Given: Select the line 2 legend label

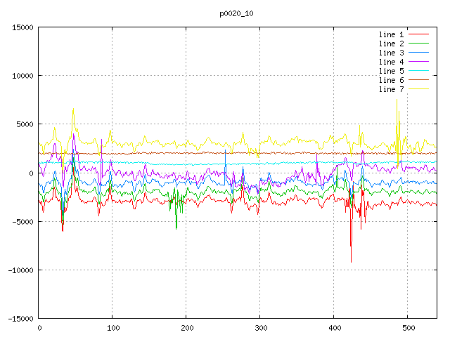Looking at the screenshot, I should tap(391, 44).
